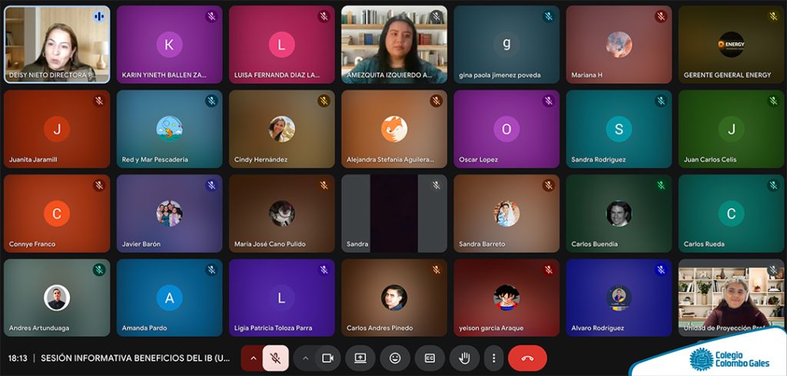
Task: Click muted mic icon on Carlos Buendia tile
Action: (x=661, y=185)
